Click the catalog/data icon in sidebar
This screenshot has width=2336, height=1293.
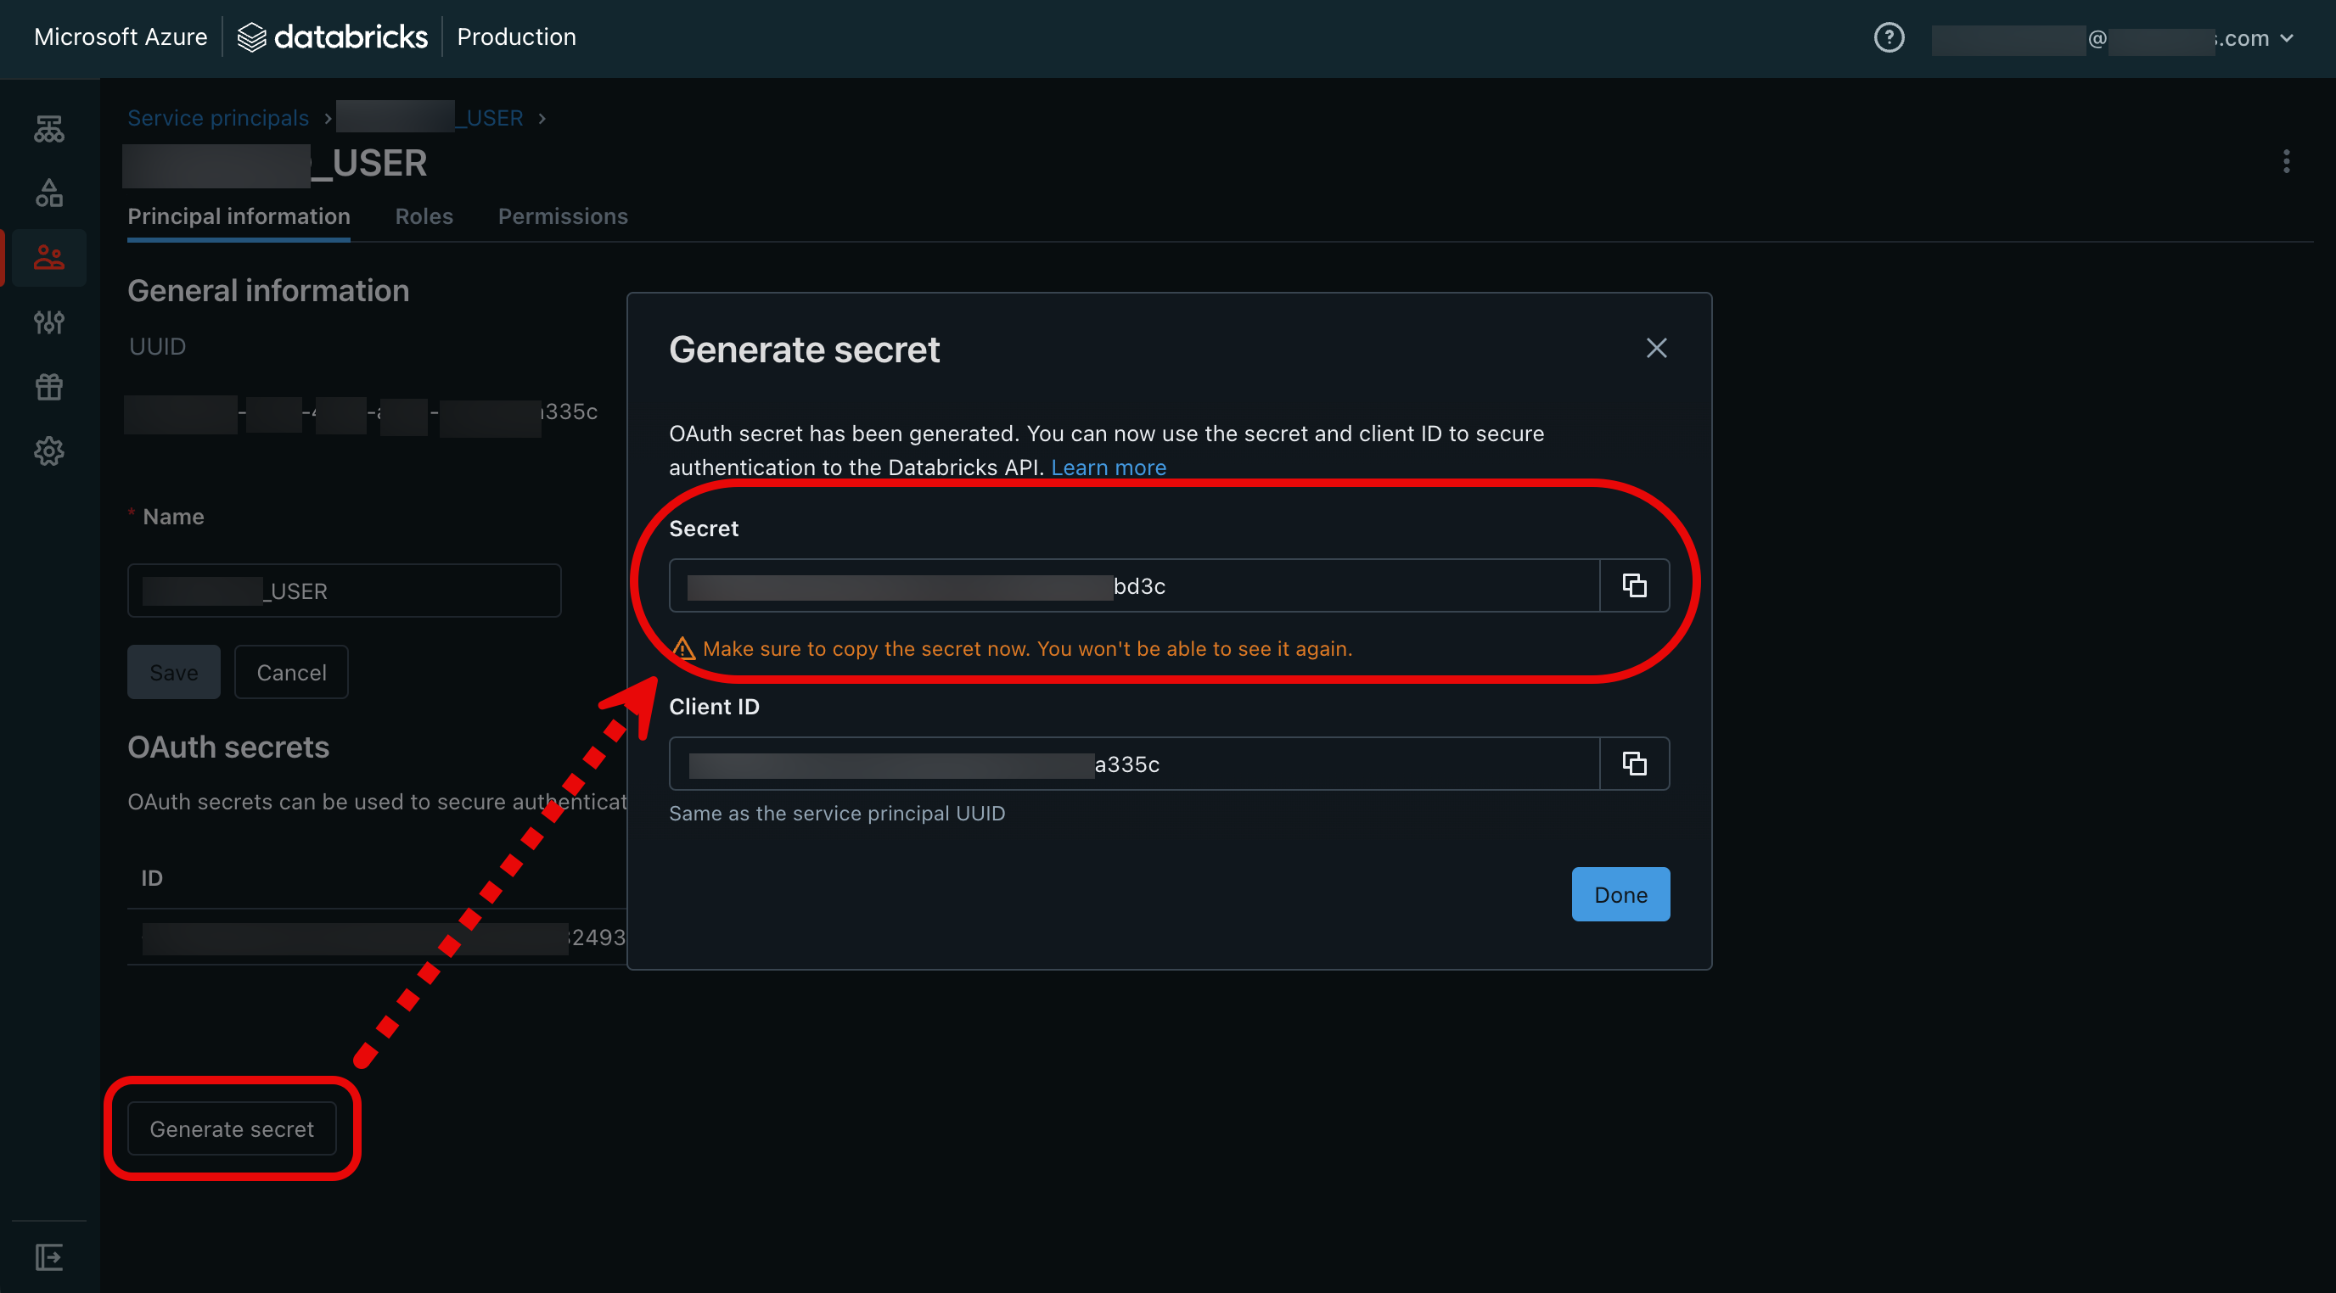48,191
